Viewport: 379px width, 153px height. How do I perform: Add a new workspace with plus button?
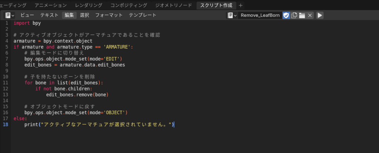(241, 5)
